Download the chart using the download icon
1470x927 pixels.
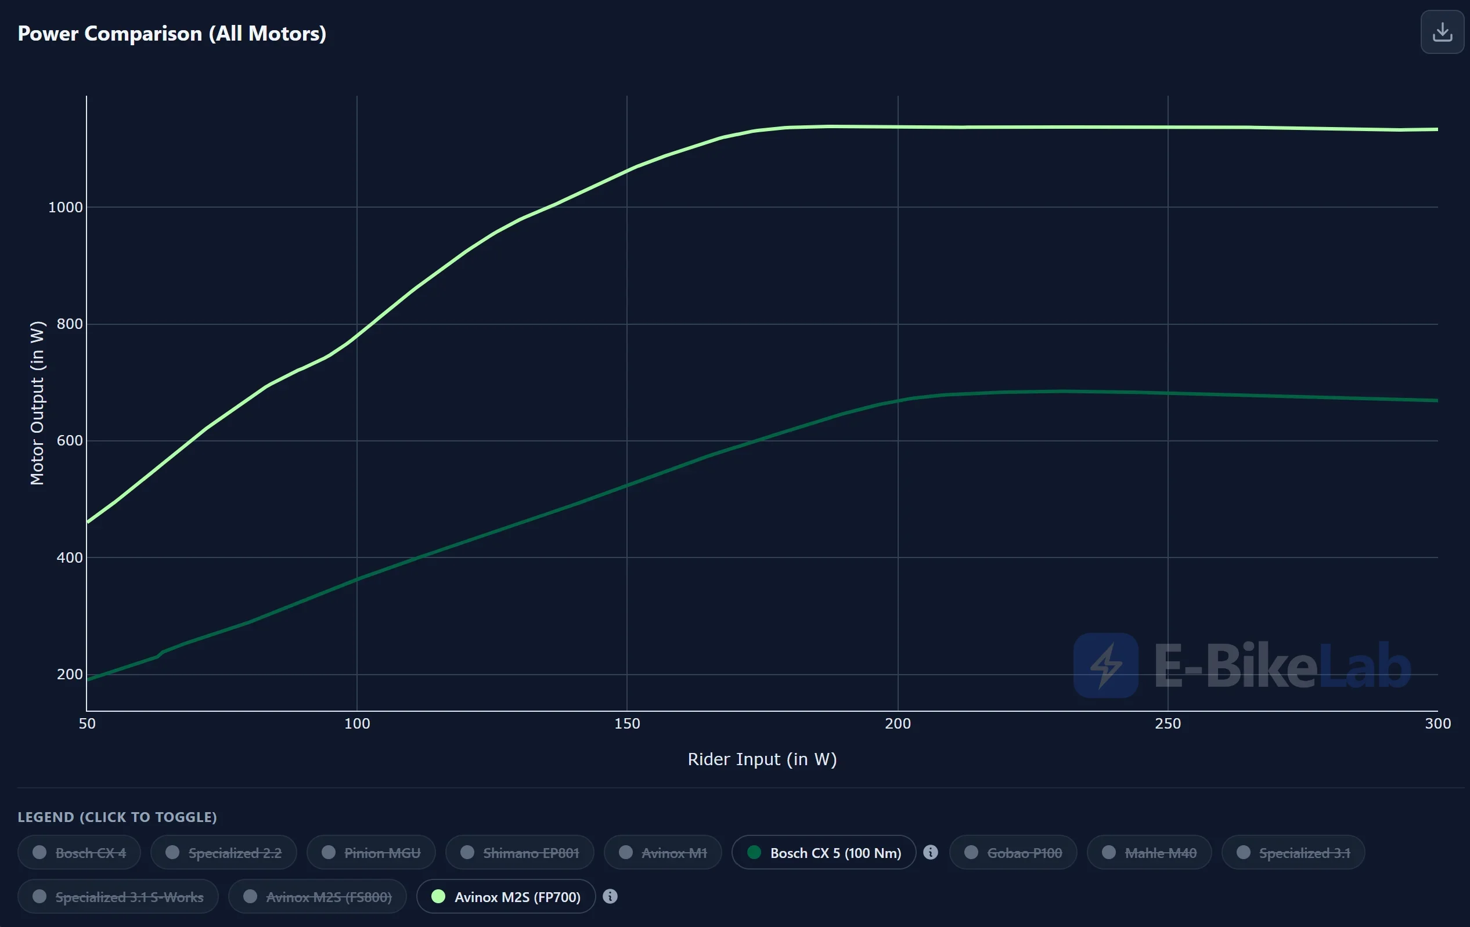click(x=1442, y=32)
